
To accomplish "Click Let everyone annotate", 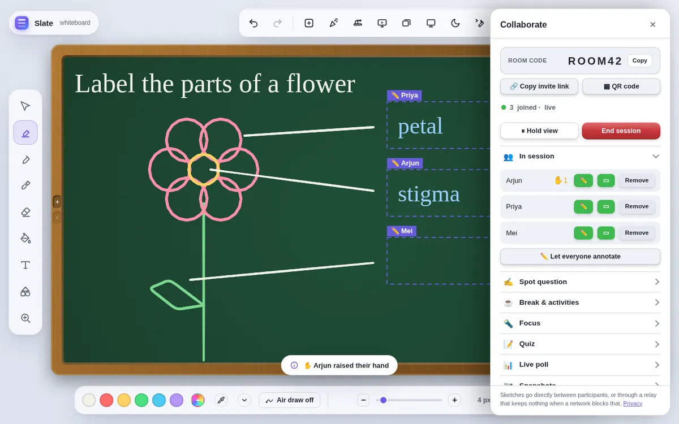I will pos(580,257).
